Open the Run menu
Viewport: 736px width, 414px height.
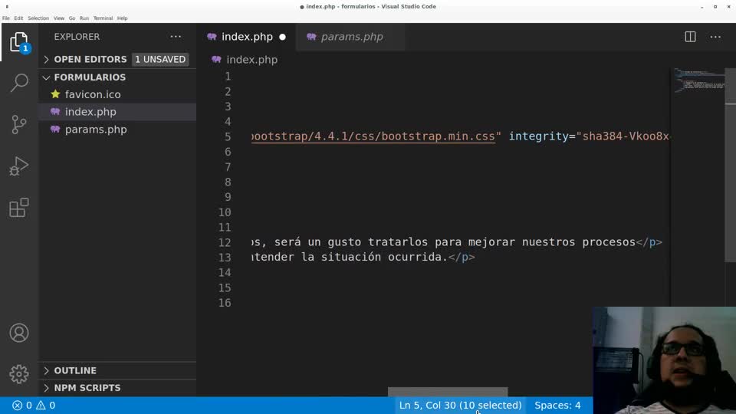coord(84,18)
